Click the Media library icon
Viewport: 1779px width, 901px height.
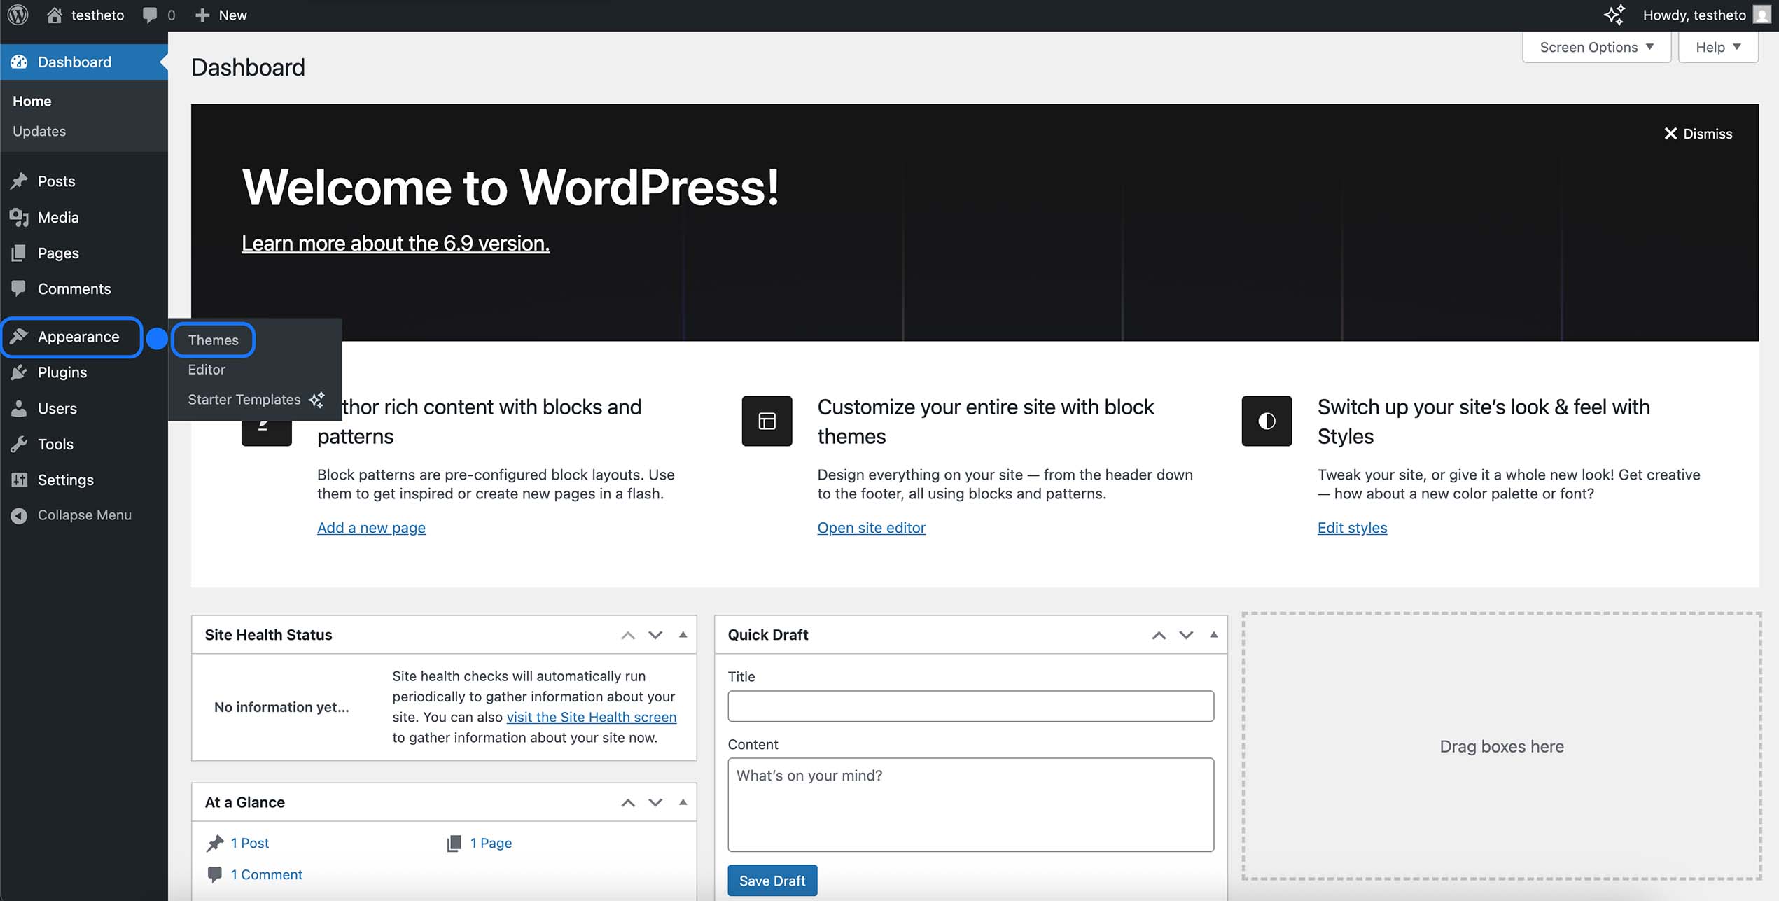coord(20,217)
